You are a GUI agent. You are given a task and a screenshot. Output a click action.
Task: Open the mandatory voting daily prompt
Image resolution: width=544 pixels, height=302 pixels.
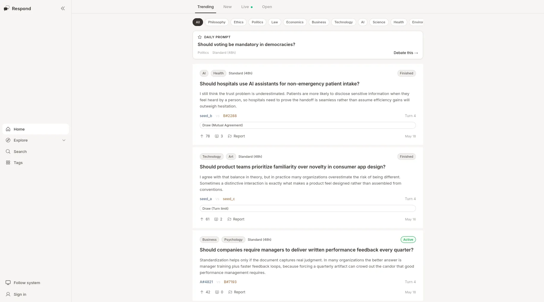[246, 45]
